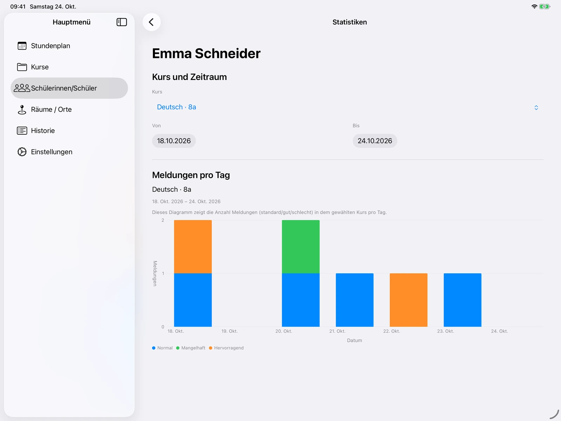Viewport: 561px width, 421px height.
Task: Change the Bis date 24.10.2026
Action: click(375, 141)
